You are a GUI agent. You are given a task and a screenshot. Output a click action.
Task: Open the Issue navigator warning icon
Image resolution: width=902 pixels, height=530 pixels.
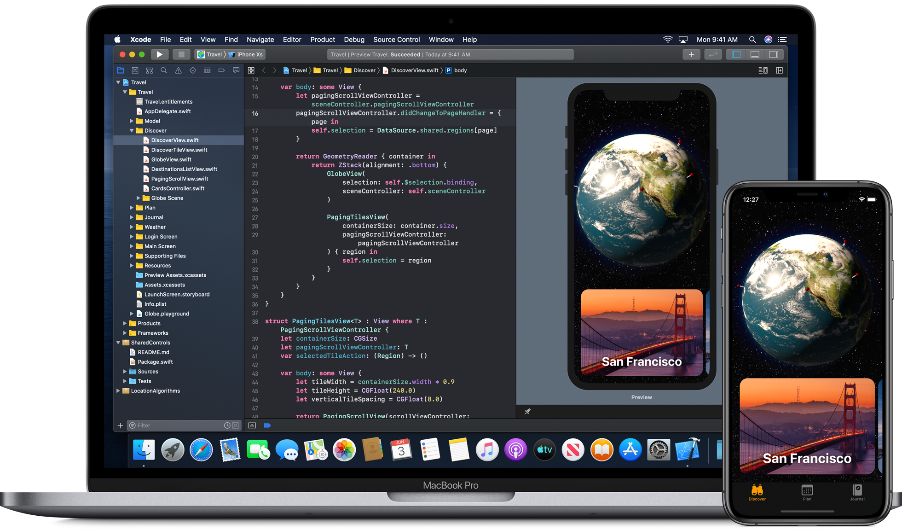point(178,70)
